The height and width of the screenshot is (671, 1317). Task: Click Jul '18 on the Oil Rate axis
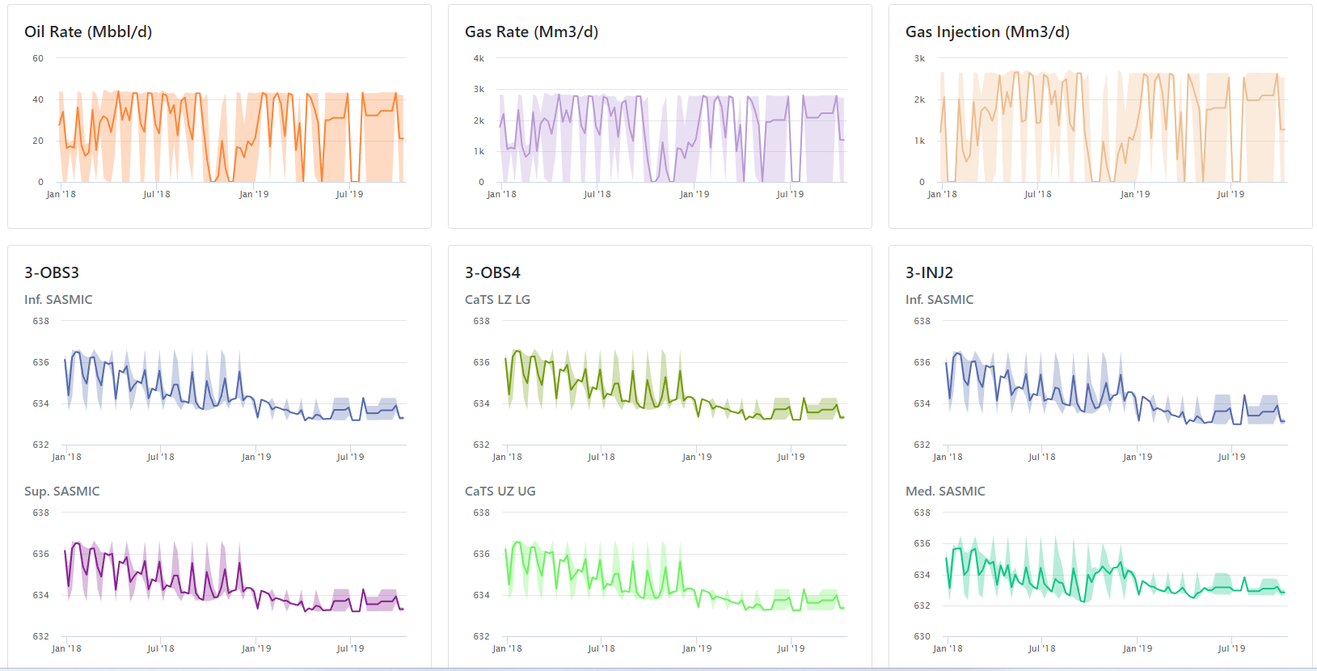pyautogui.click(x=157, y=194)
